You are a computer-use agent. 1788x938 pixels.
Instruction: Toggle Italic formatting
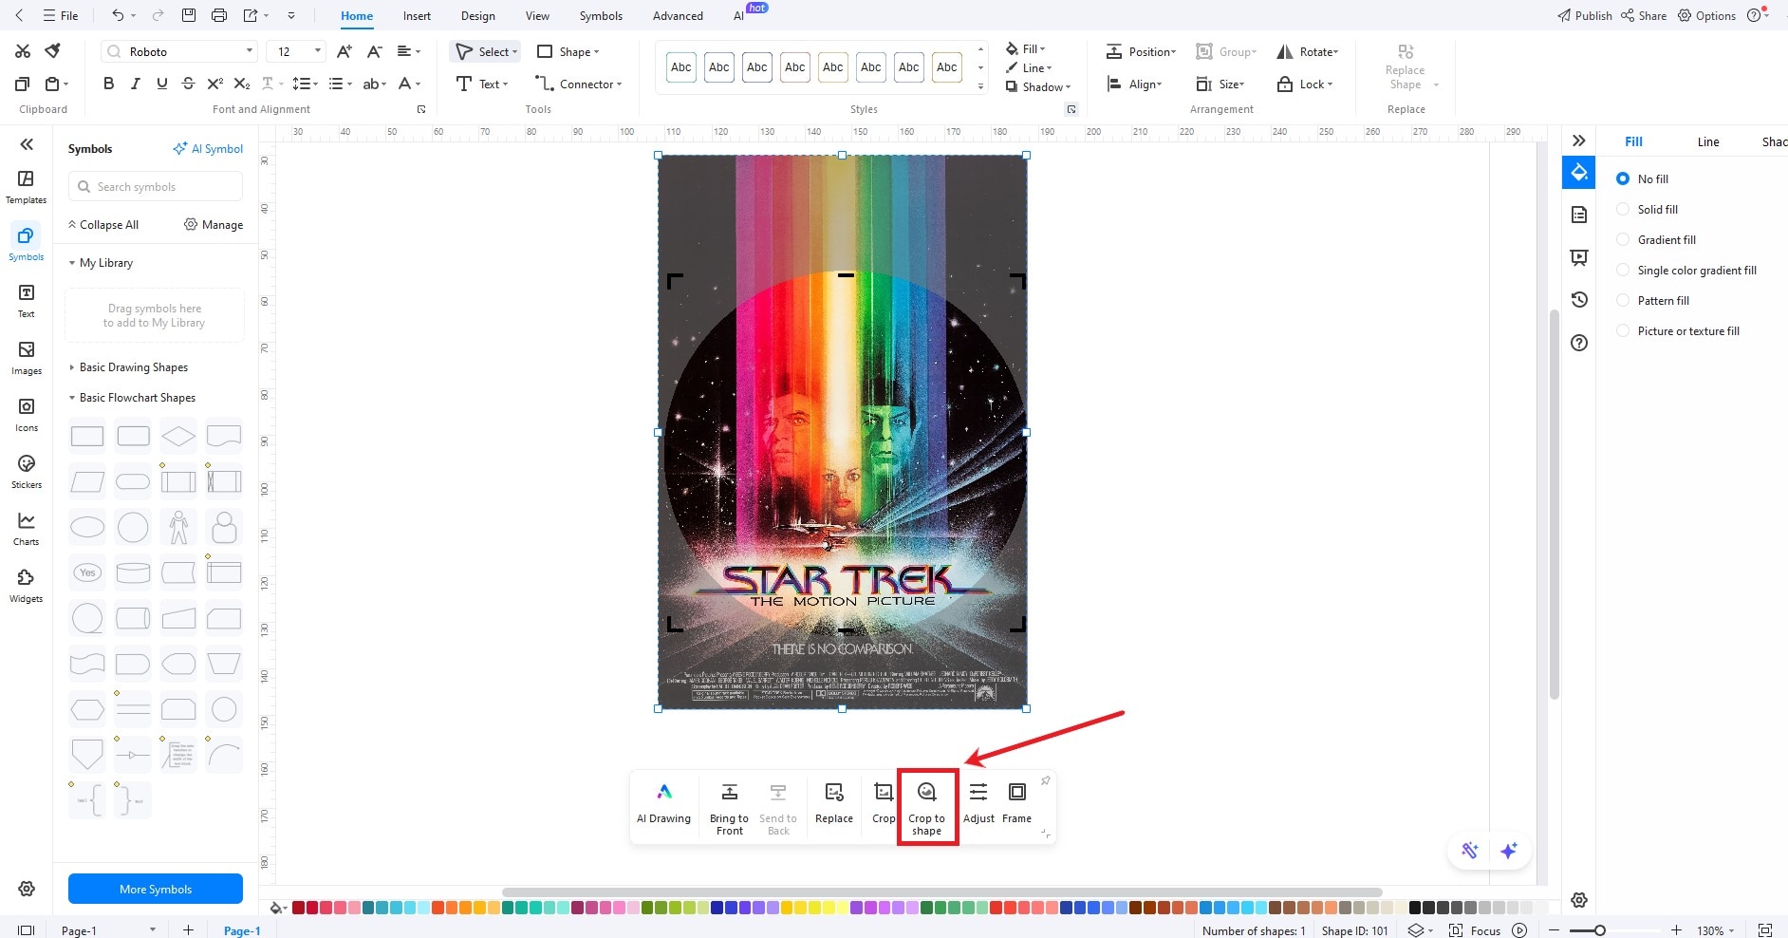click(x=135, y=84)
